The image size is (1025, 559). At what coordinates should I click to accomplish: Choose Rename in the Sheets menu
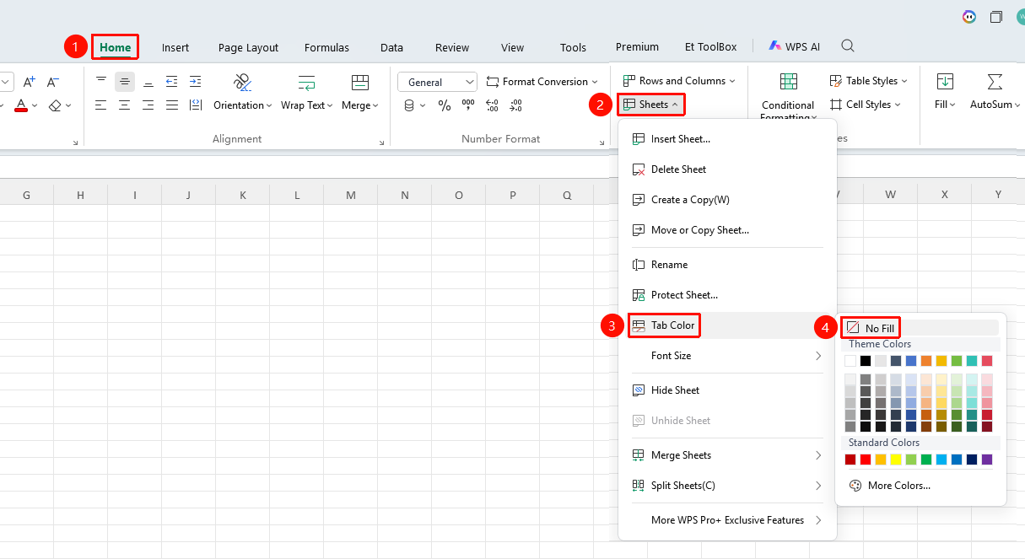tap(727, 265)
